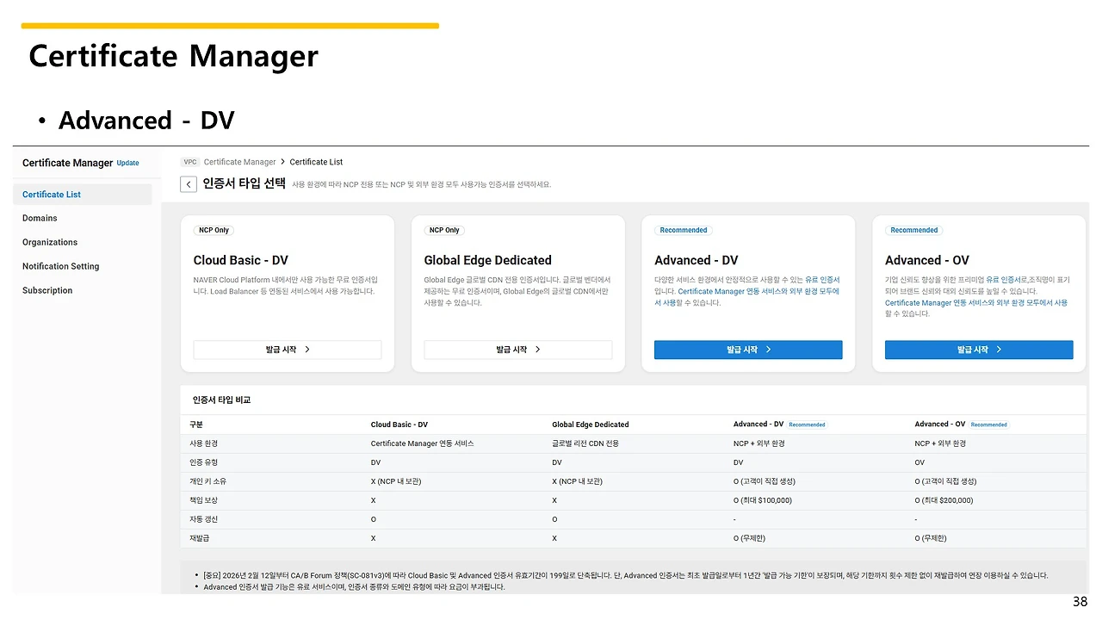Click the Advanced - OV card title

[927, 260]
